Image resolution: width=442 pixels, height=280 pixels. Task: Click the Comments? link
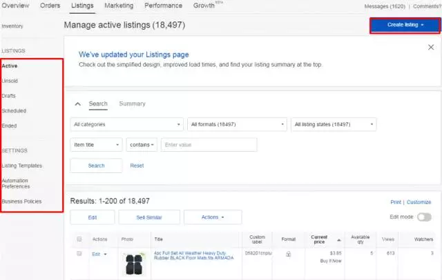(x=427, y=6)
